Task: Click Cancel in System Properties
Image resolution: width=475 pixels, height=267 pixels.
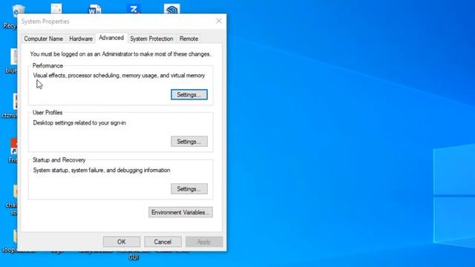Action: click(163, 242)
